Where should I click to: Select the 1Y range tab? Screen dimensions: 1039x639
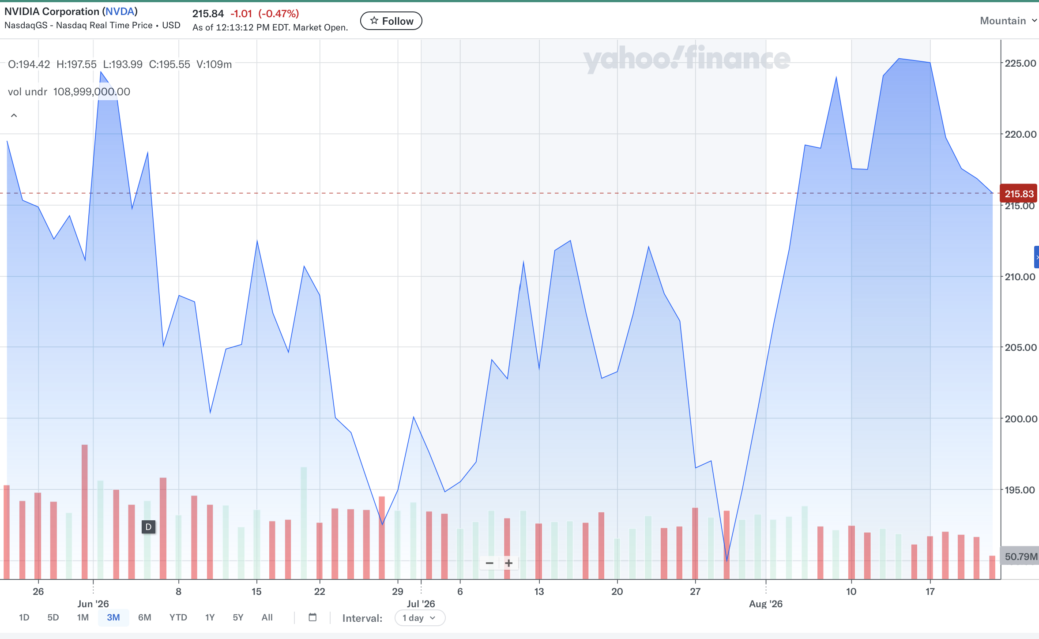(x=210, y=617)
